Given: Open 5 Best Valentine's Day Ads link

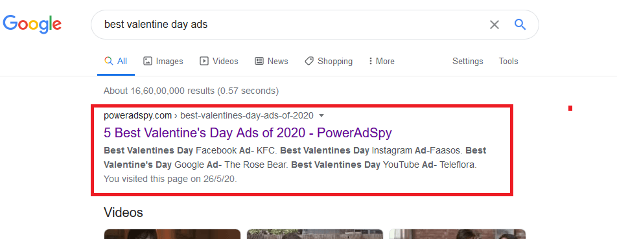Looking at the screenshot, I should (248, 133).
